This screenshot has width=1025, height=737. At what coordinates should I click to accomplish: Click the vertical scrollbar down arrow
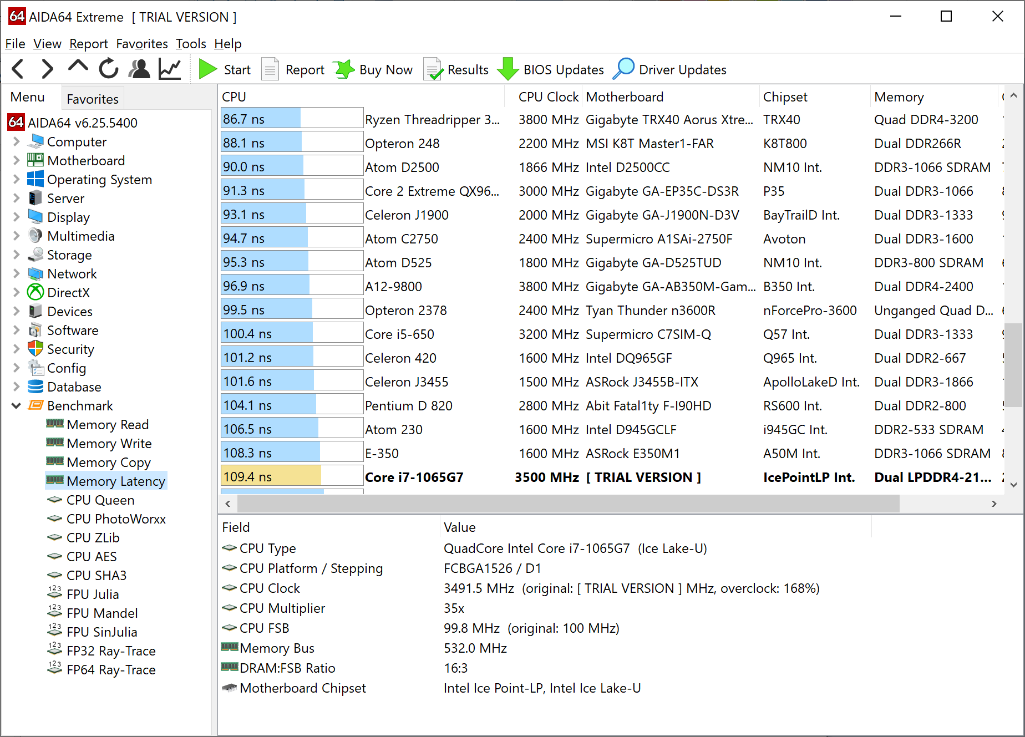pos(1014,484)
